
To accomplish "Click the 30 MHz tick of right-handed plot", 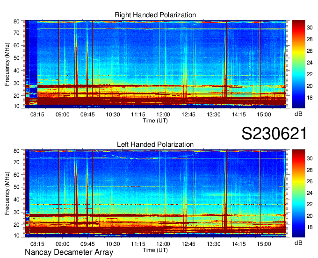I will point(16,83).
